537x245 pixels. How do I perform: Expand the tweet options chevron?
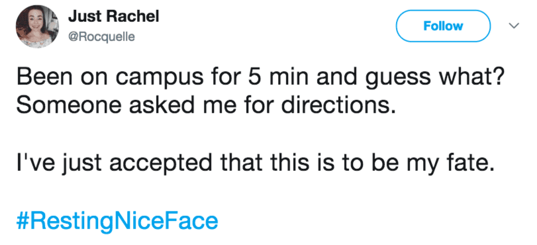514,26
